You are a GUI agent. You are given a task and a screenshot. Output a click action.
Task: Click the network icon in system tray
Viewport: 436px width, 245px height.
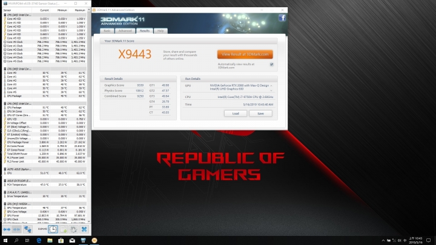point(394,241)
